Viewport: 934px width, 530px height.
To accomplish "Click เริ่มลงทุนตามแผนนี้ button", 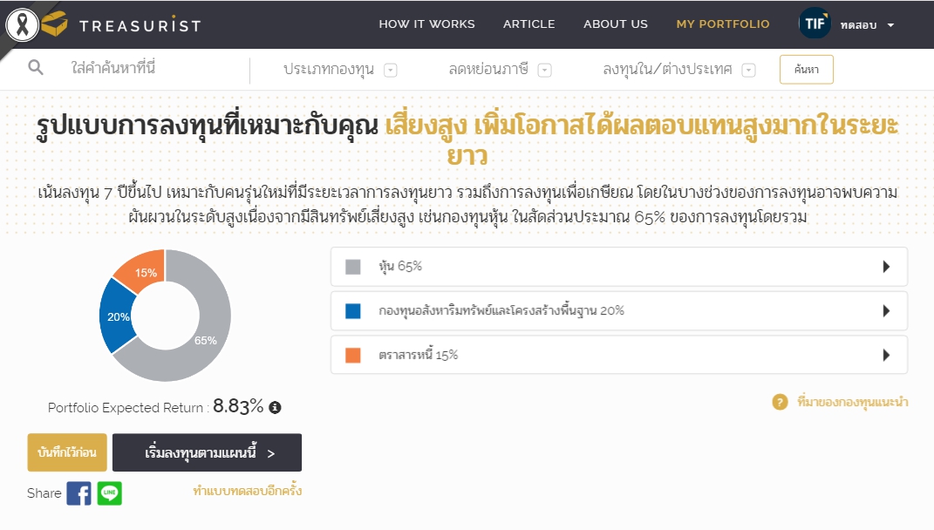I will click(x=207, y=453).
